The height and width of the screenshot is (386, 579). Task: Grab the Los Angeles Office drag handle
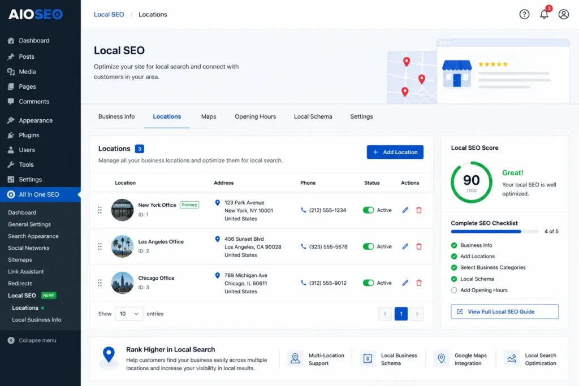[100, 246]
